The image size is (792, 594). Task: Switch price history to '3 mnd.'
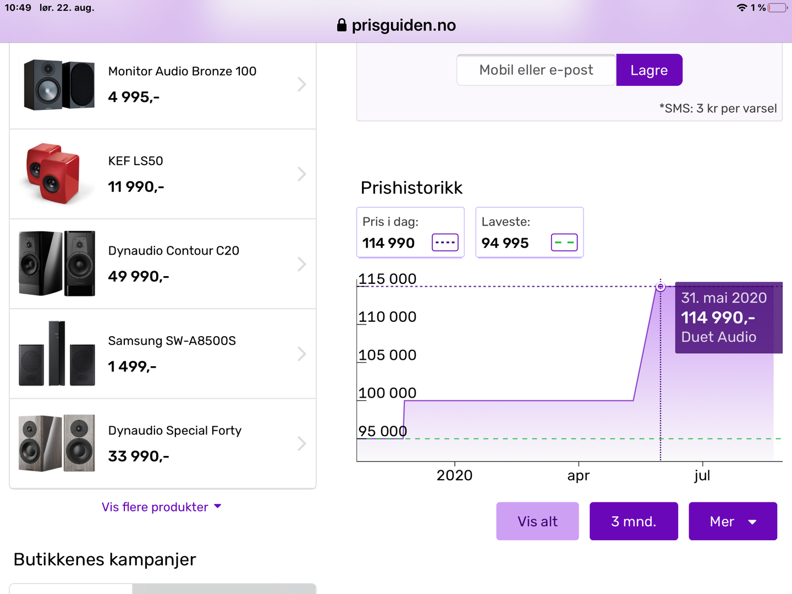[634, 521]
